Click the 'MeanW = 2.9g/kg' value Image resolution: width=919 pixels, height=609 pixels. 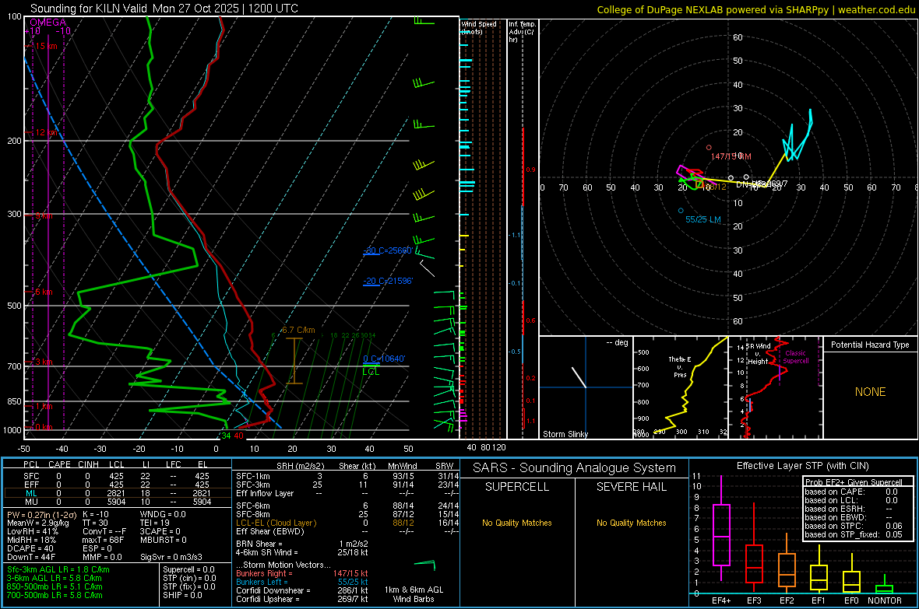pos(37,523)
